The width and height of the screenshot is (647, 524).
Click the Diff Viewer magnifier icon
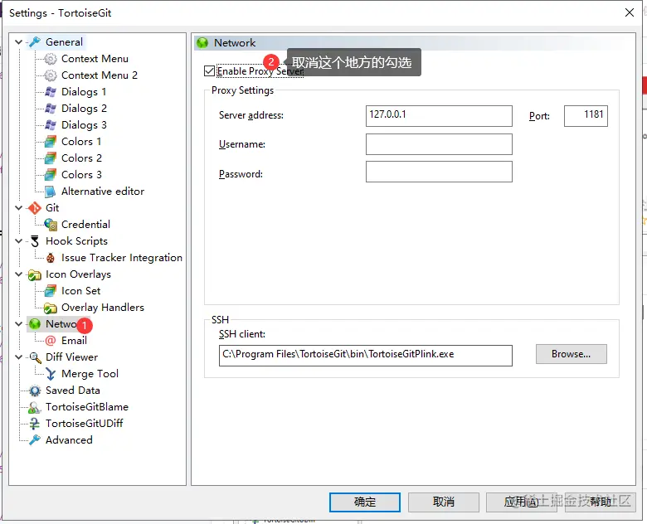click(35, 357)
